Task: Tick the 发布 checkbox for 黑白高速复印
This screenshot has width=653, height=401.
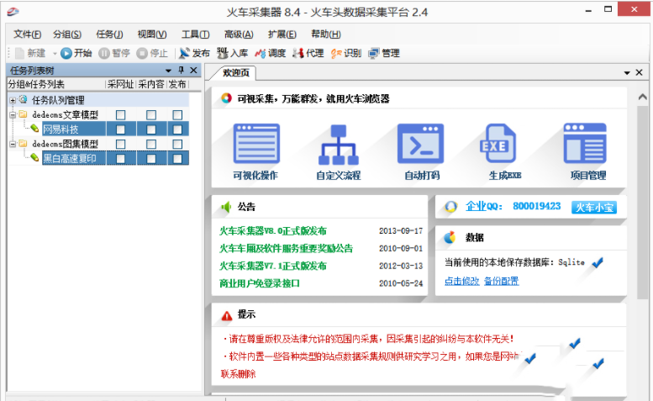Action: 177,158
